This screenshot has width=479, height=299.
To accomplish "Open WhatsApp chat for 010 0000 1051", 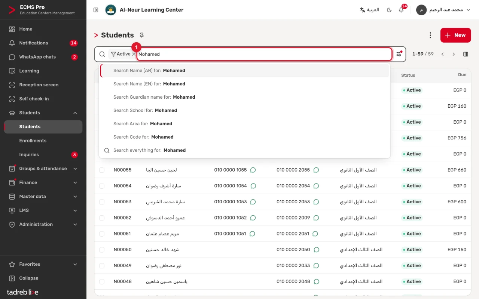I will click(252, 234).
